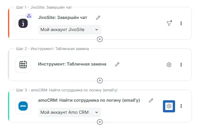This screenshot has height=127, width=199.
Task: Edit the amoCRM step name with pencil
Action: 151,100
